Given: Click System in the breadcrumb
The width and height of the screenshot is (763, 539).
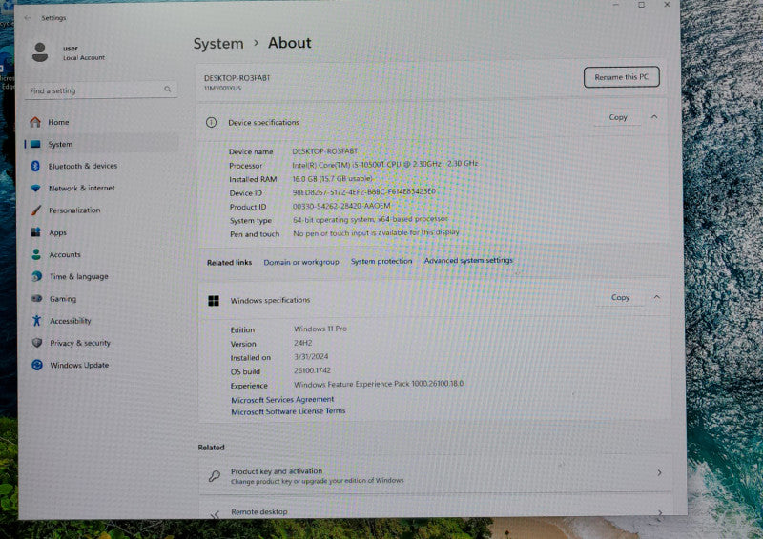Looking at the screenshot, I should (218, 43).
